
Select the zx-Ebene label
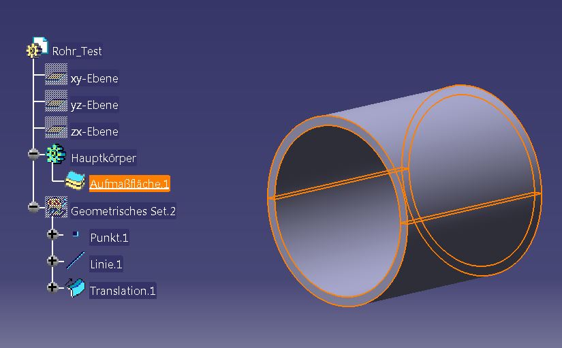click(94, 131)
